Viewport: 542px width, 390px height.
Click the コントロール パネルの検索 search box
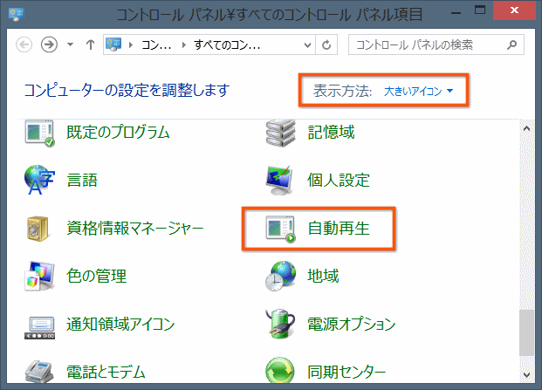pos(428,44)
